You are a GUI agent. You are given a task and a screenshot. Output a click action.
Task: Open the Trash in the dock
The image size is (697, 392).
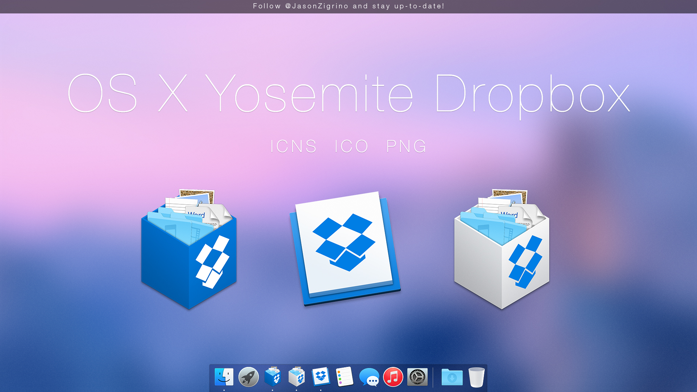point(476,377)
